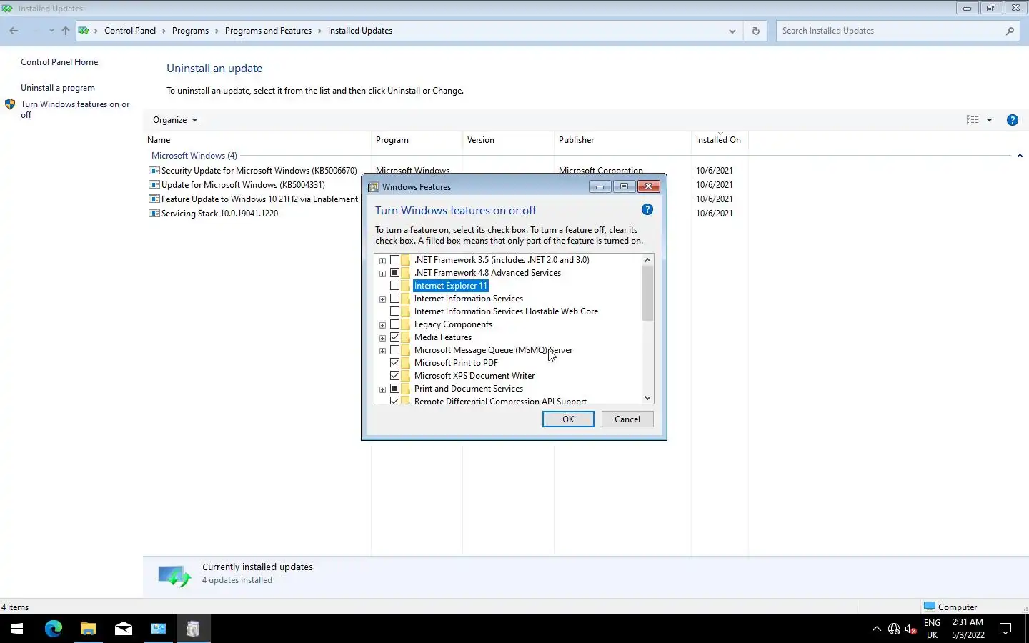The width and height of the screenshot is (1029, 643).
Task: Expand Microsoft Message Queue (MSMQ) Server node
Action: point(382,351)
